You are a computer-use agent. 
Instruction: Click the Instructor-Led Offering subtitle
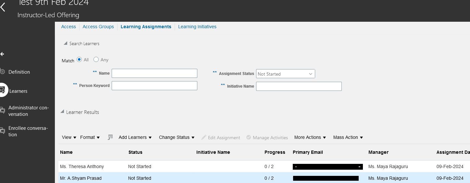48,15
